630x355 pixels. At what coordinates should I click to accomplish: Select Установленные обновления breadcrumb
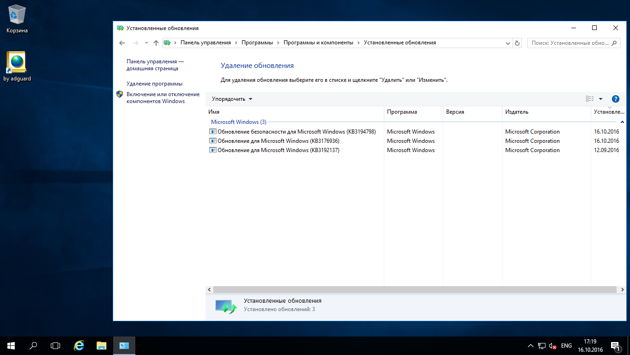pos(400,43)
